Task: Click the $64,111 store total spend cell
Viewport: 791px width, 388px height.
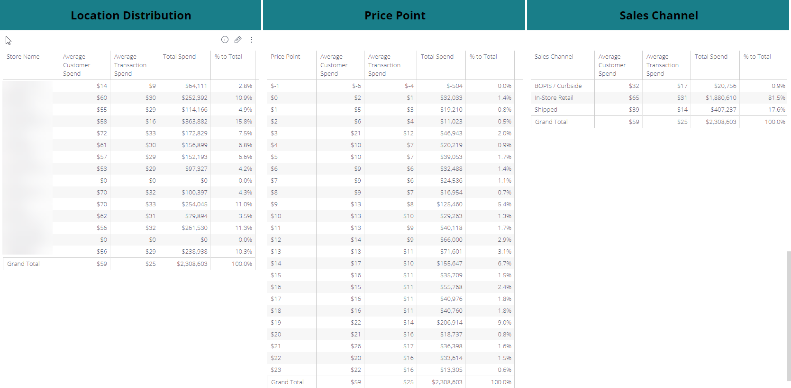Action: pyautogui.click(x=196, y=86)
